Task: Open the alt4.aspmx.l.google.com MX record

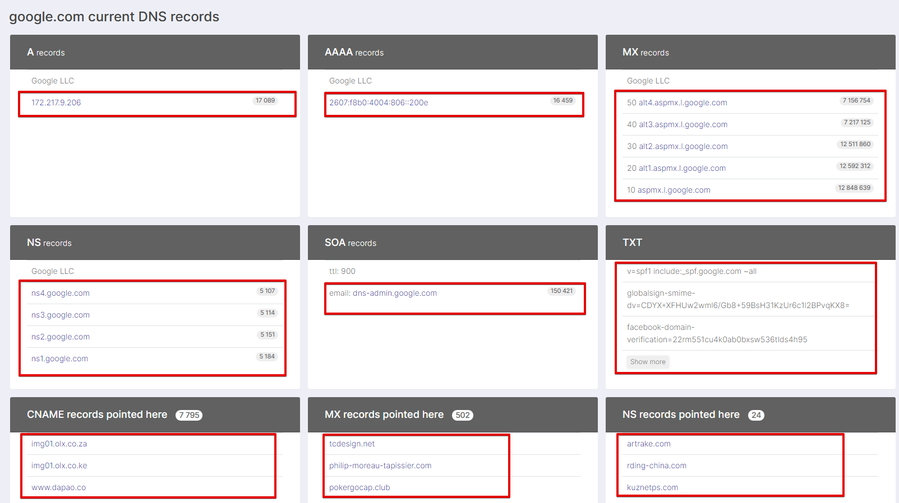Action: pos(677,103)
